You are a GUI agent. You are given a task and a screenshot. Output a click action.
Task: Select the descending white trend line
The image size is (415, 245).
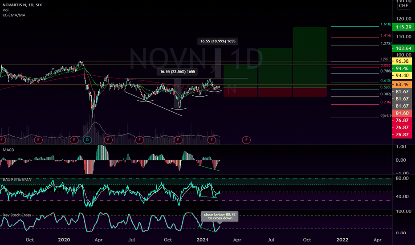point(153,103)
